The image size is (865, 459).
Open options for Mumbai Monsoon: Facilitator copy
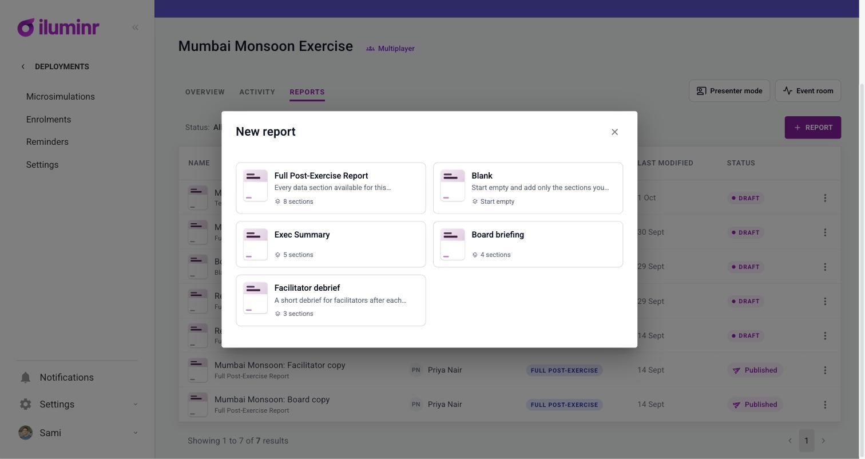pyautogui.click(x=825, y=370)
